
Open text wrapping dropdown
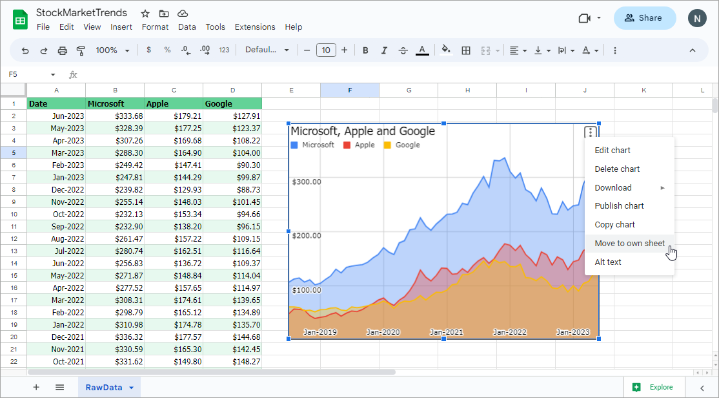click(566, 50)
